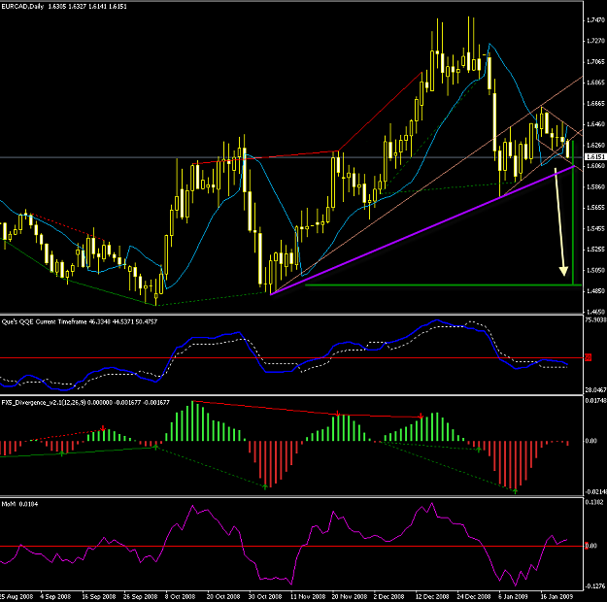Viewport: 607px width, 602px height.
Task: Click the 11 Nov 2008 date label
Action: [x=308, y=596]
